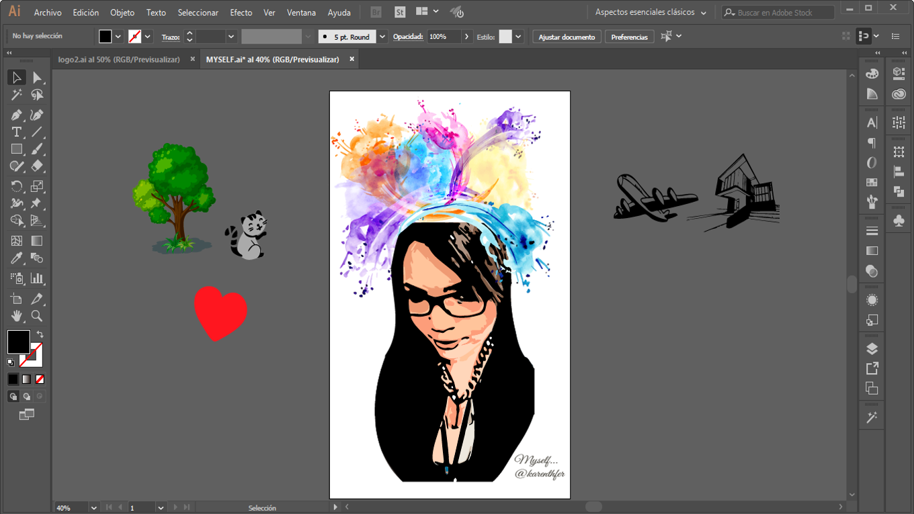Viewport: 914px width, 514px height.
Task: Open the 5 pt. Round brush dropdown
Action: pyautogui.click(x=382, y=36)
